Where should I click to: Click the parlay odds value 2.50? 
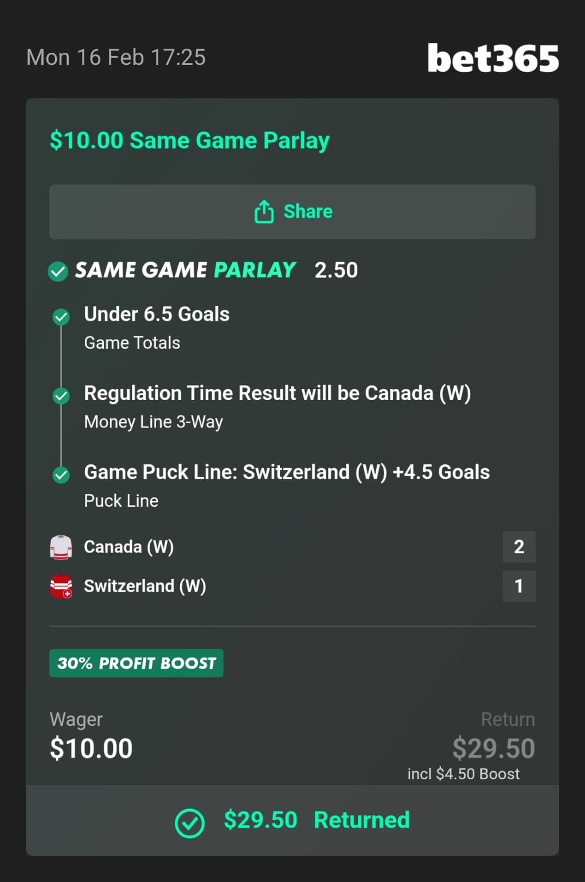point(336,270)
